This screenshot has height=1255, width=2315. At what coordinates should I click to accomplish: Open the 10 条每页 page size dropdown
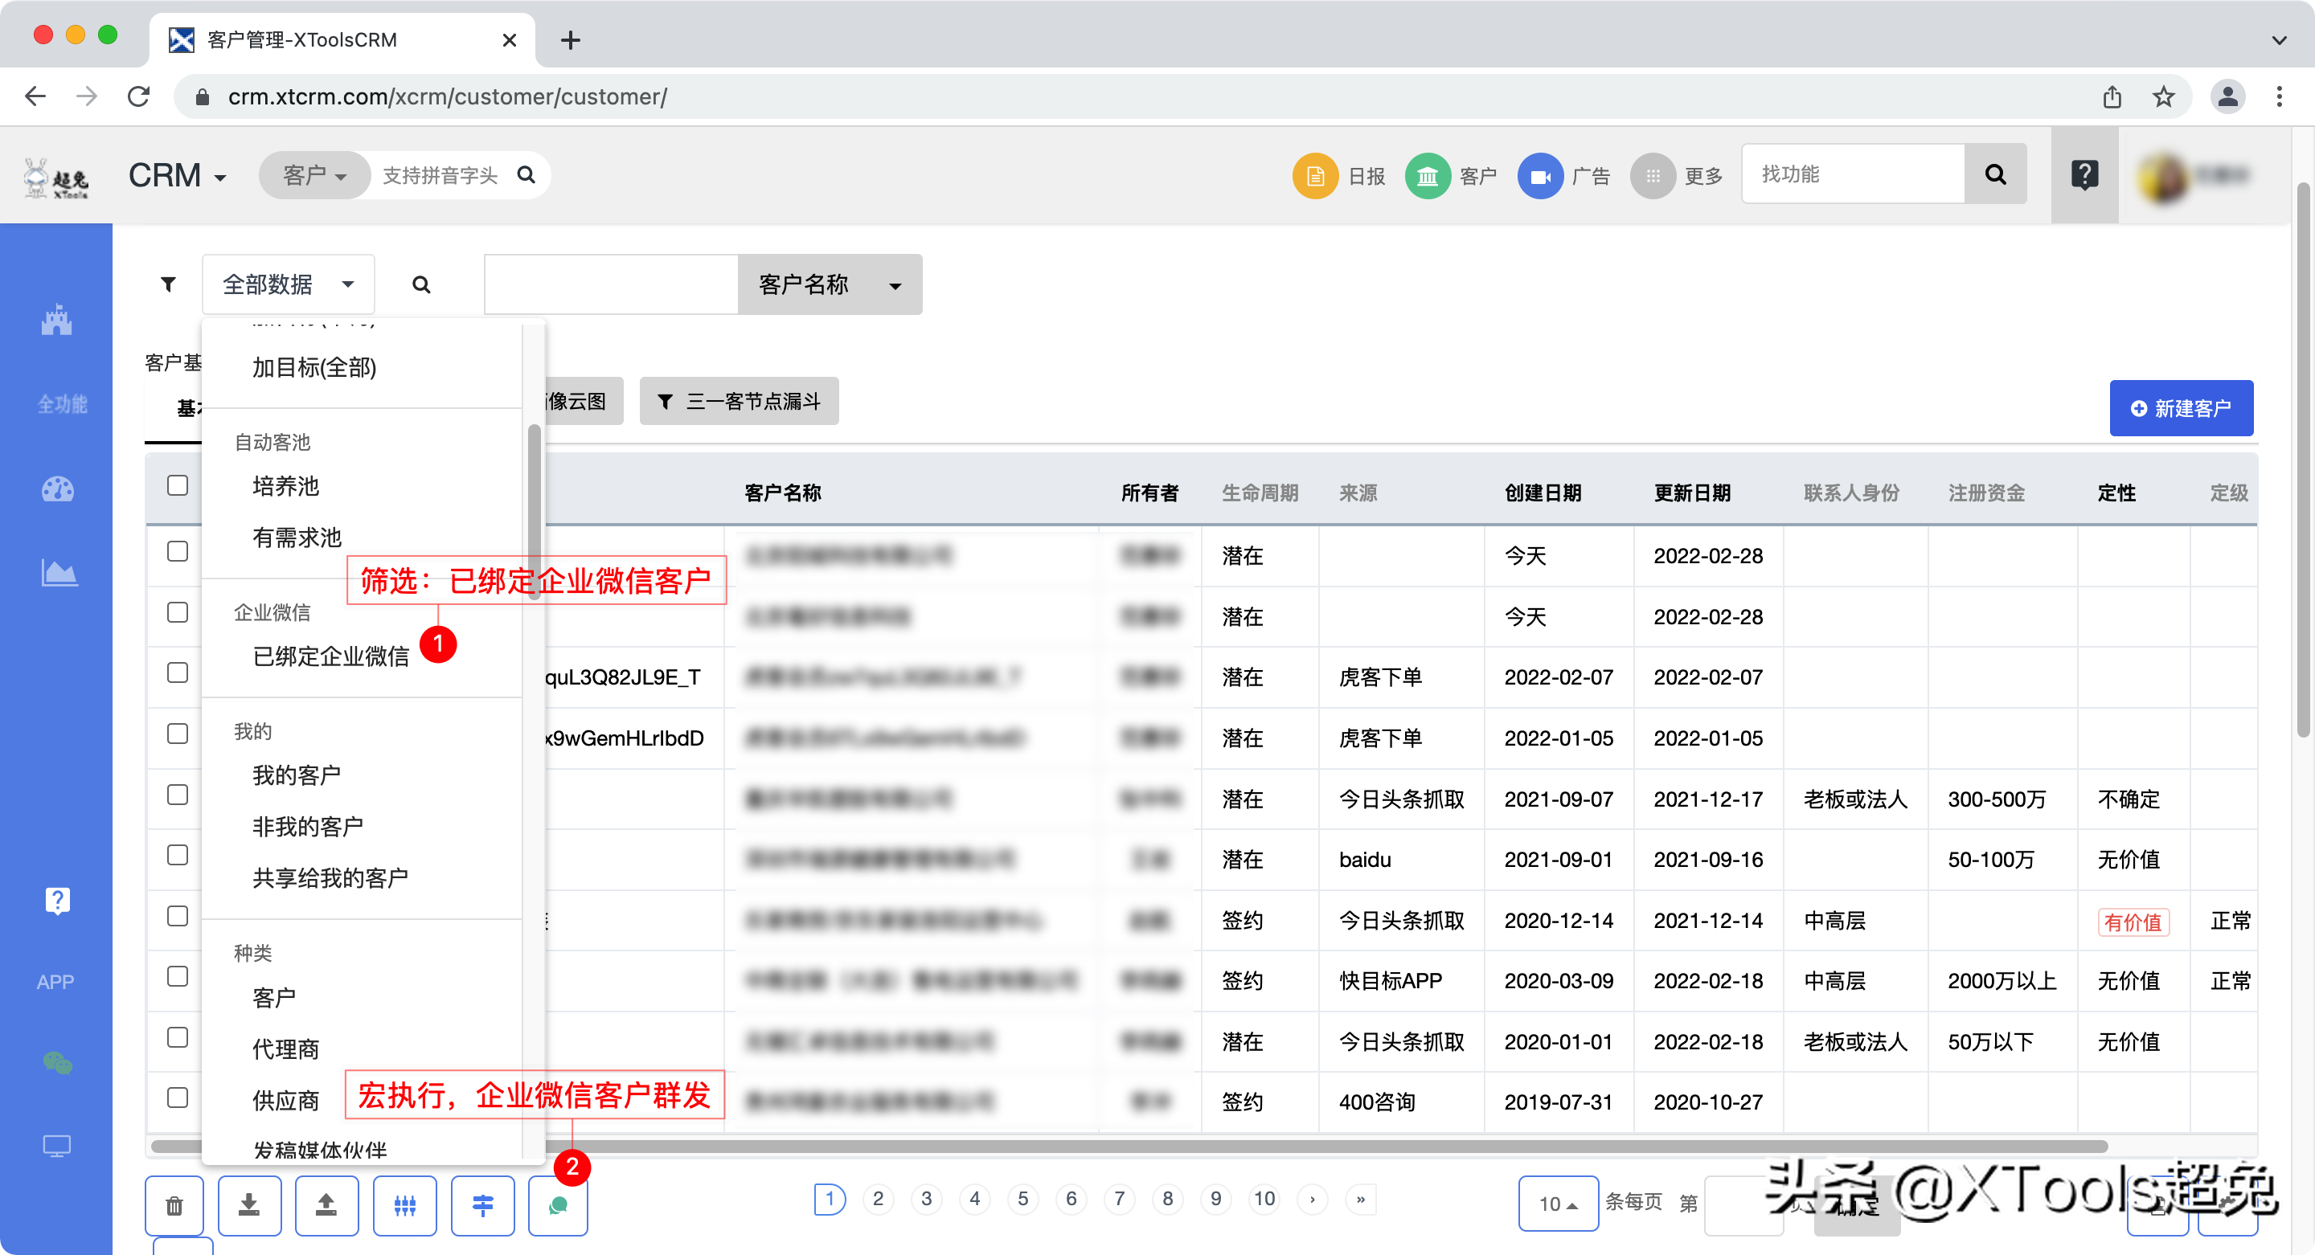[x=1558, y=1204]
